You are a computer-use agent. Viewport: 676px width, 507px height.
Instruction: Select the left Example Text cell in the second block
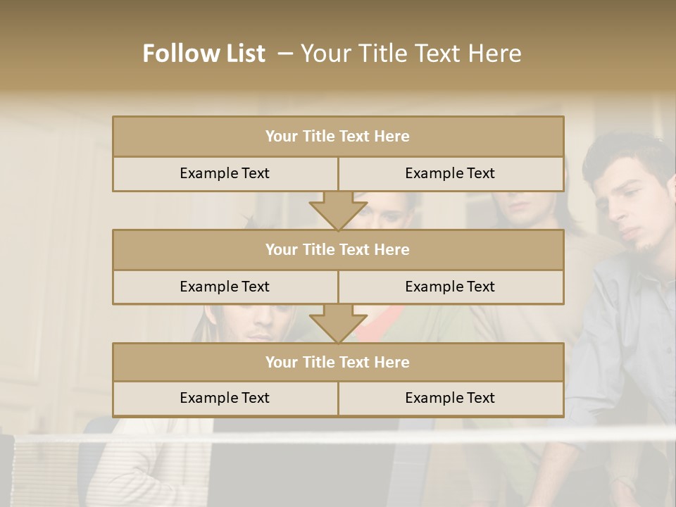(225, 287)
